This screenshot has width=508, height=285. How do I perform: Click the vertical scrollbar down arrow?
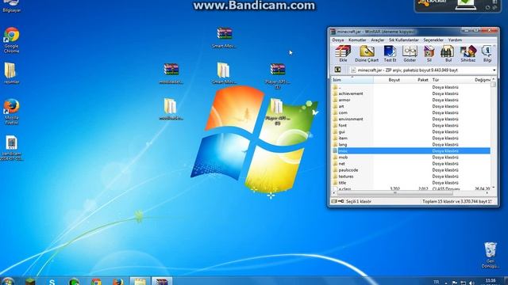[x=494, y=188]
